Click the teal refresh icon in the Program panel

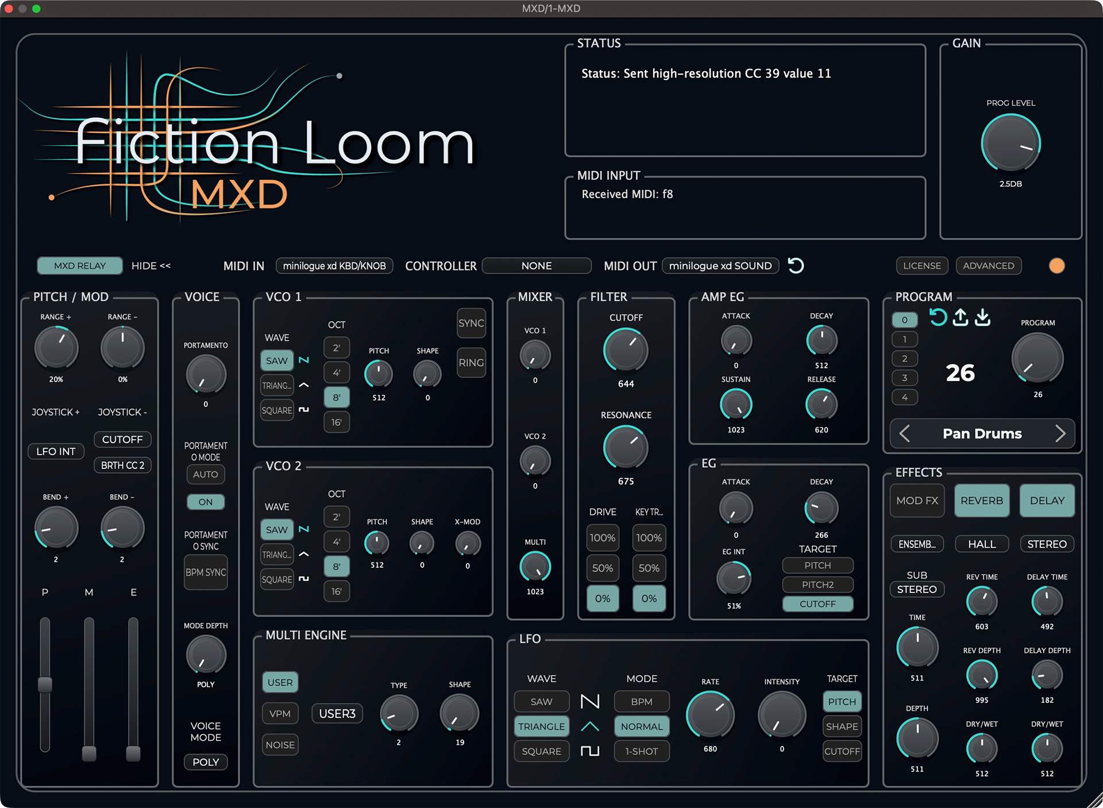coord(938,317)
